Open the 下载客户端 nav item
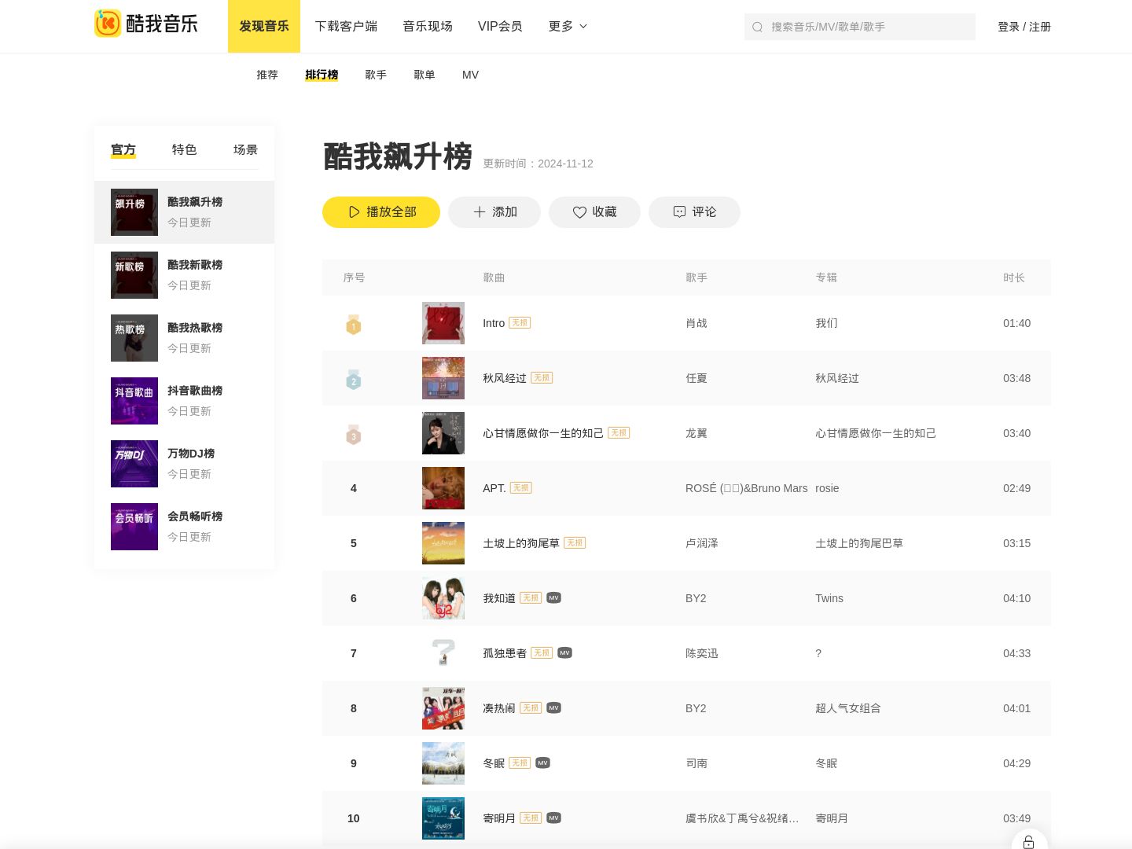The width and height of the screenshot is (1132, 849). [x=346, y=27]
